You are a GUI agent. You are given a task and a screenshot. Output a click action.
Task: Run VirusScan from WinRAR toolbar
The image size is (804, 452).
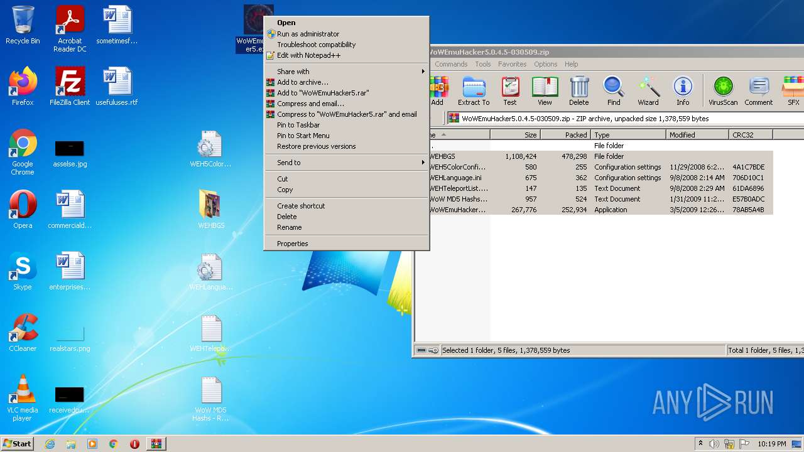click(x=723, y=91)
